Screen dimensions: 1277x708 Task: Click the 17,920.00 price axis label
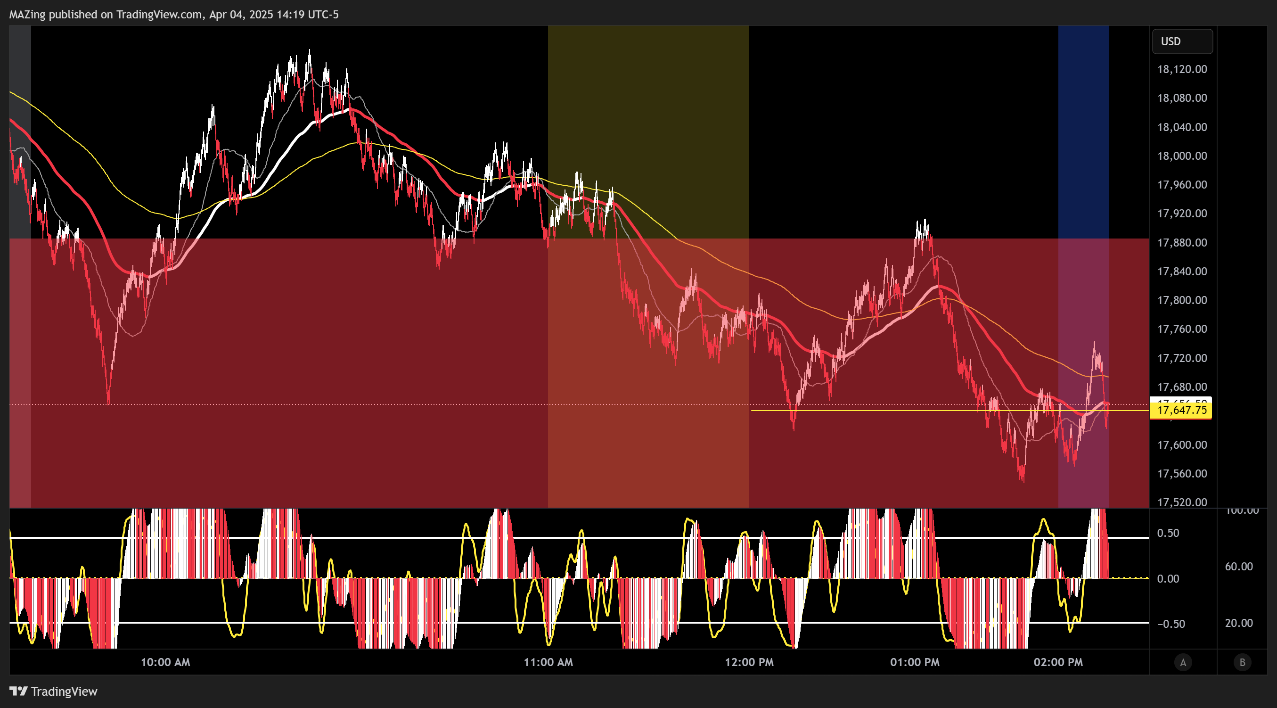coord(1182,213)
